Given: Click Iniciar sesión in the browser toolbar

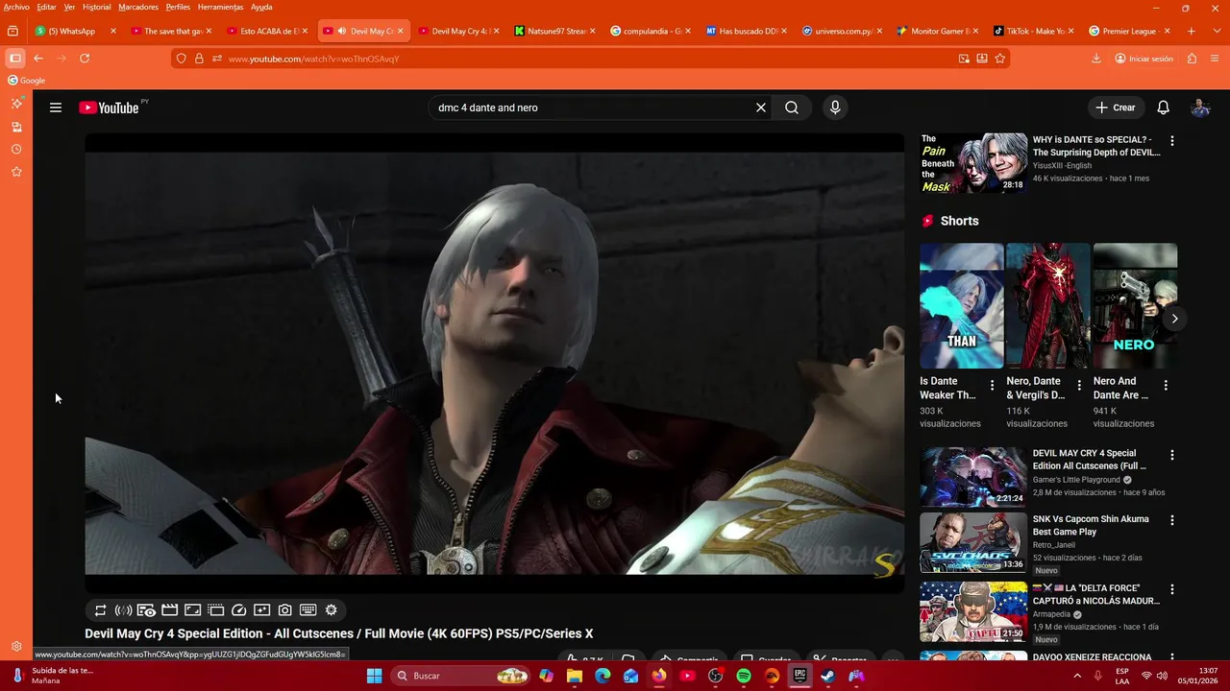Looking at the screenshot, I should 1144,59.
